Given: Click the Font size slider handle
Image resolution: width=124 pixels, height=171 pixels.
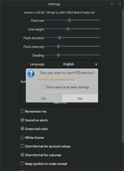Looking at the screenshot, I should point(69,20).
